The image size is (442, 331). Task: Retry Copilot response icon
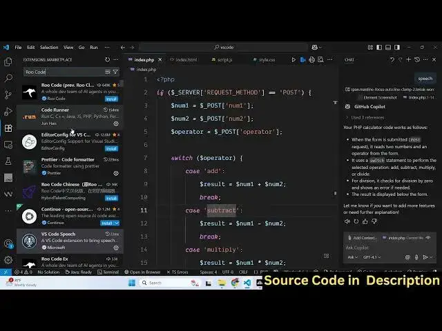coord(356,221)
